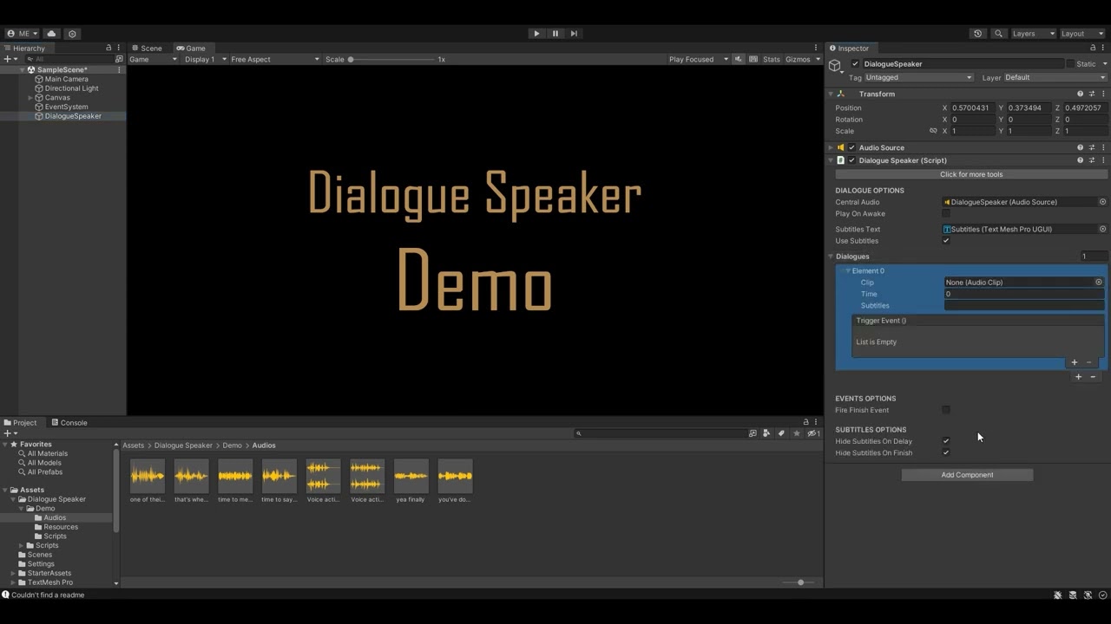Expand the Canvas object in the Hierarchy
Viewport: 1111px width, 624px height.
click(30, 98)
